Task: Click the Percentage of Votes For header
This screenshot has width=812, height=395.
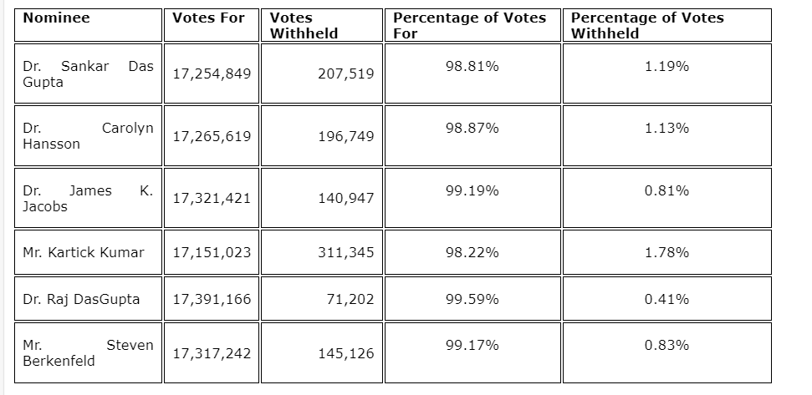Action: [x=469, y=25]
